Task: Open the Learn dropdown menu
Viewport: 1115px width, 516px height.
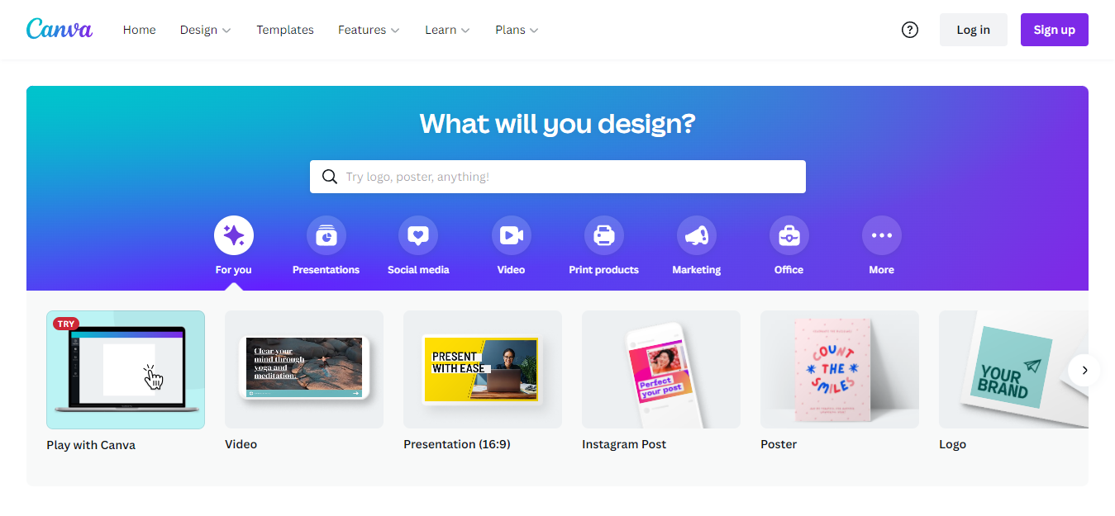Action: click(x=447, y=30)
